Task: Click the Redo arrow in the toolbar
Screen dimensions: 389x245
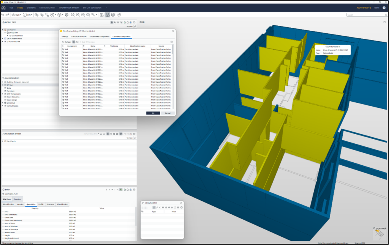Action: pos(8,15)
